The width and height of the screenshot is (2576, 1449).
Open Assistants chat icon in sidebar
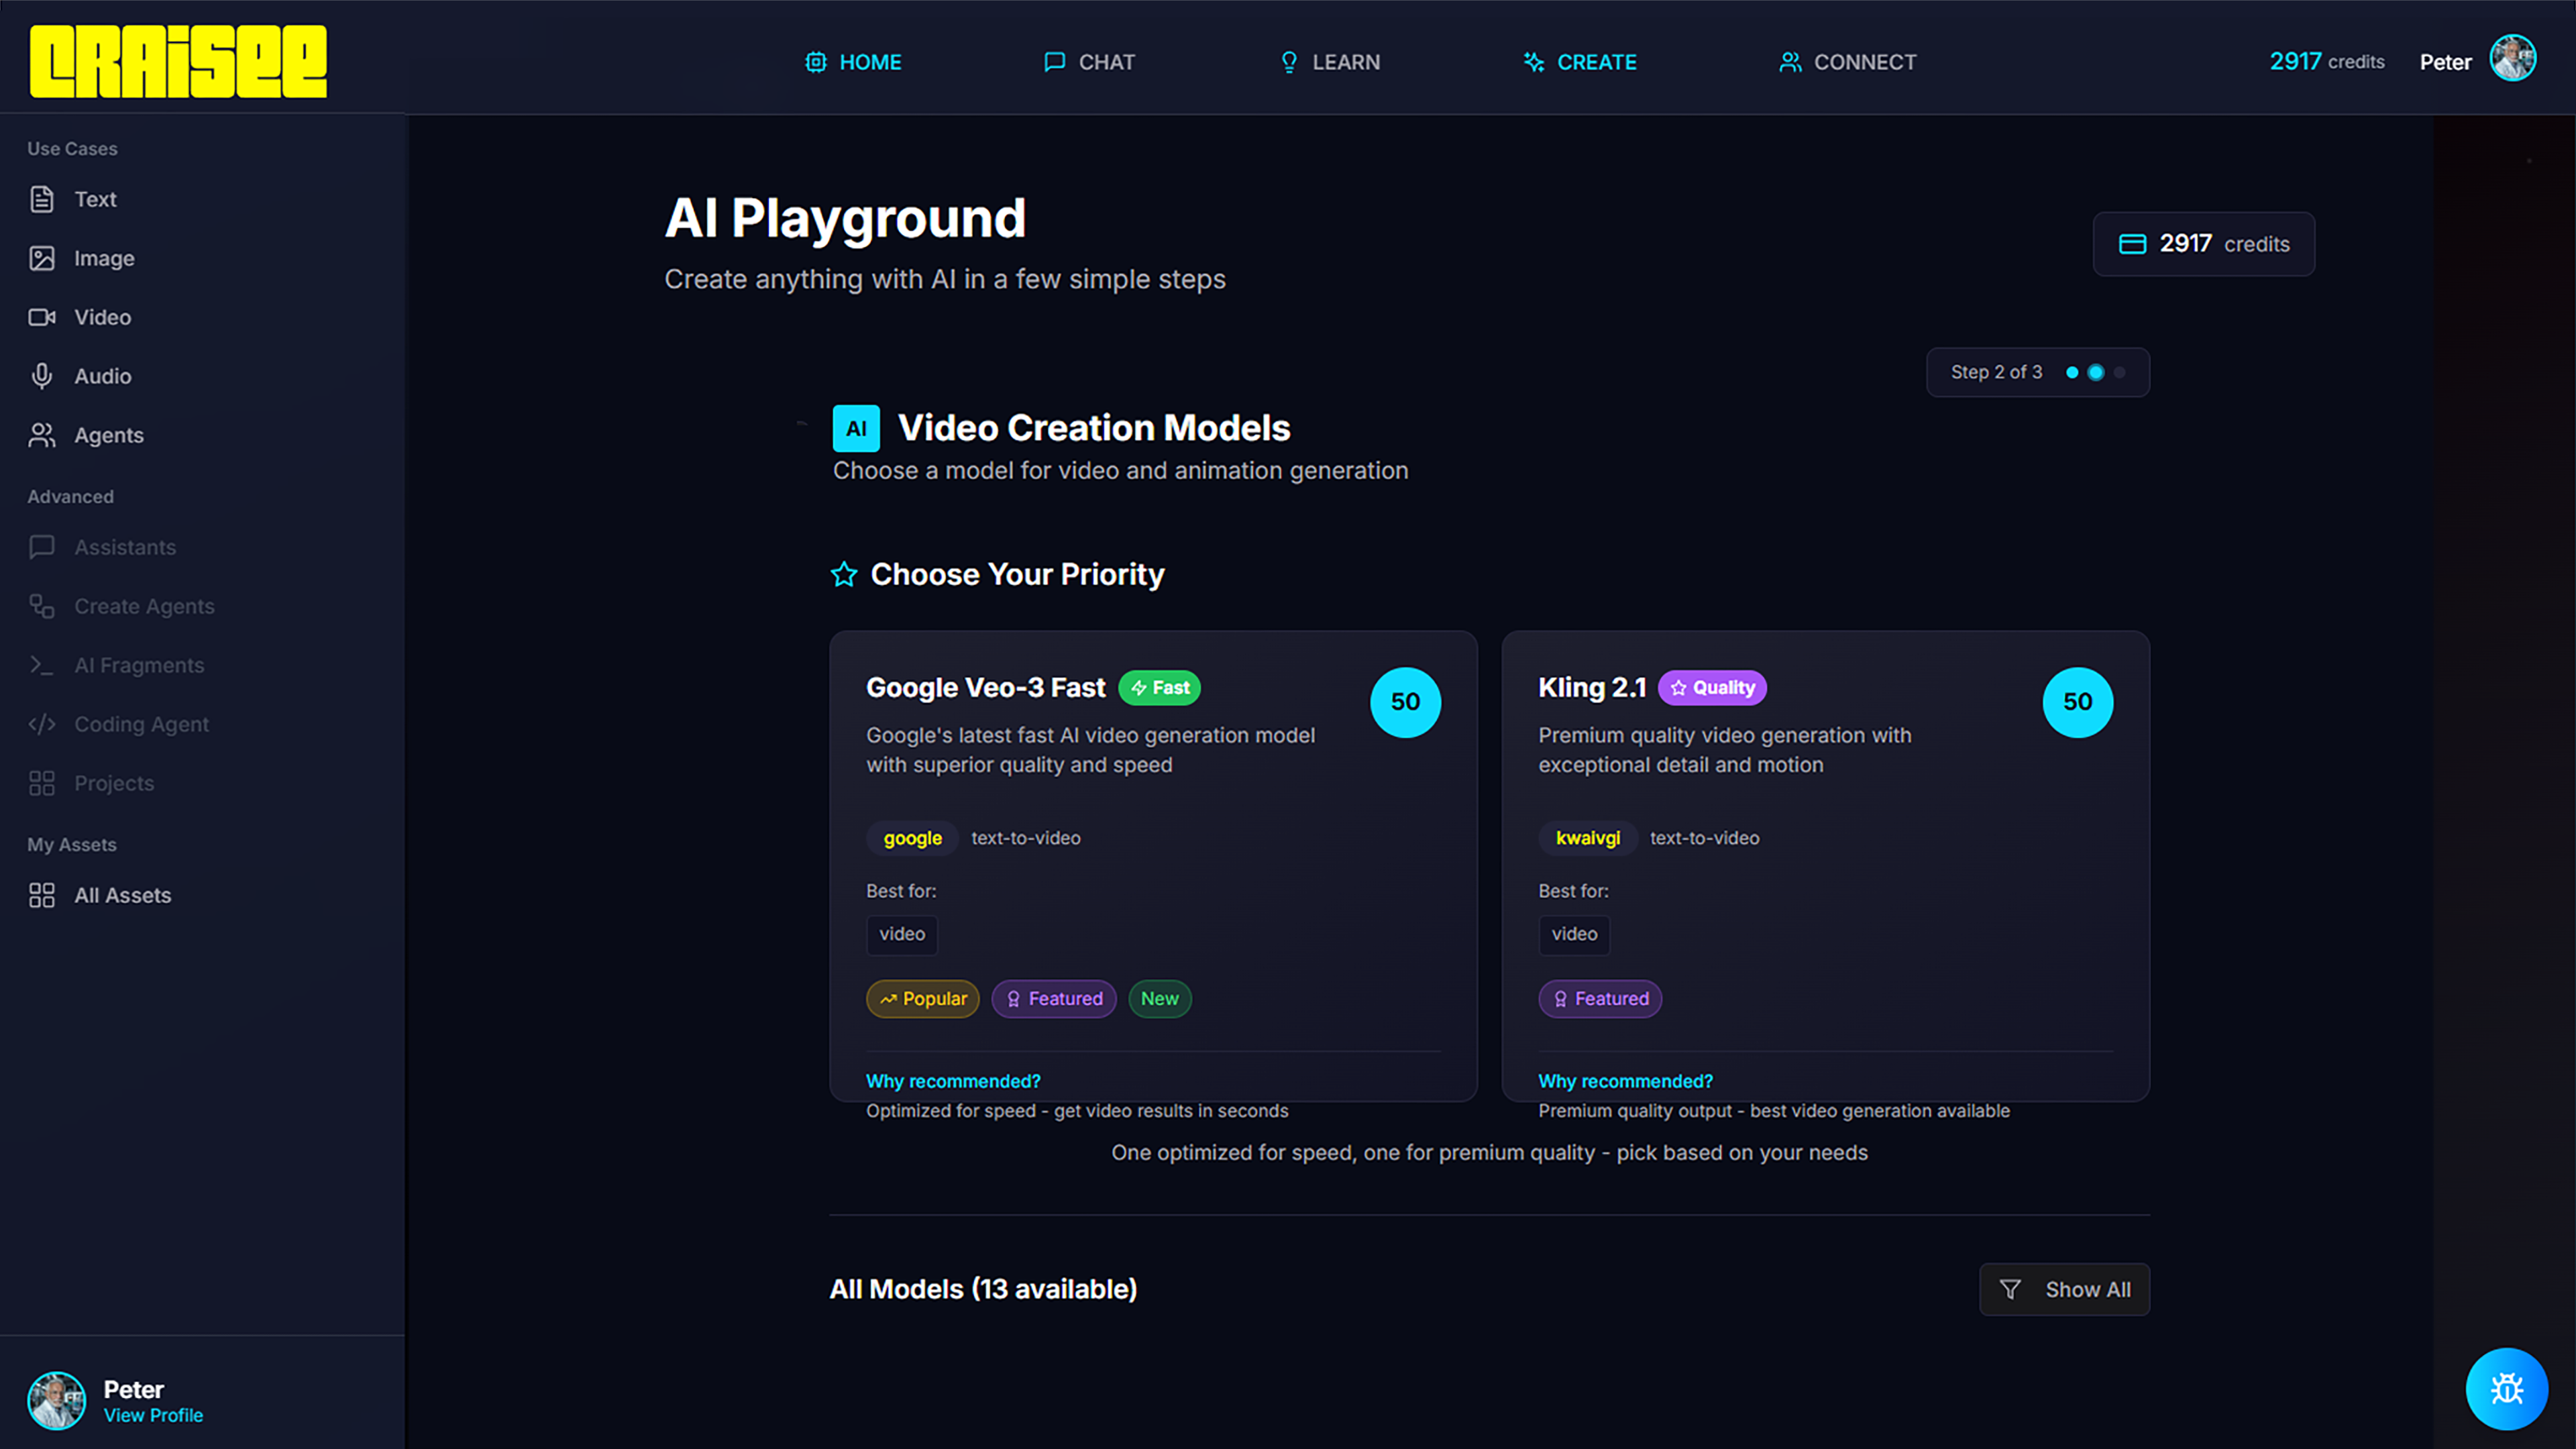[x=42, y=547]
